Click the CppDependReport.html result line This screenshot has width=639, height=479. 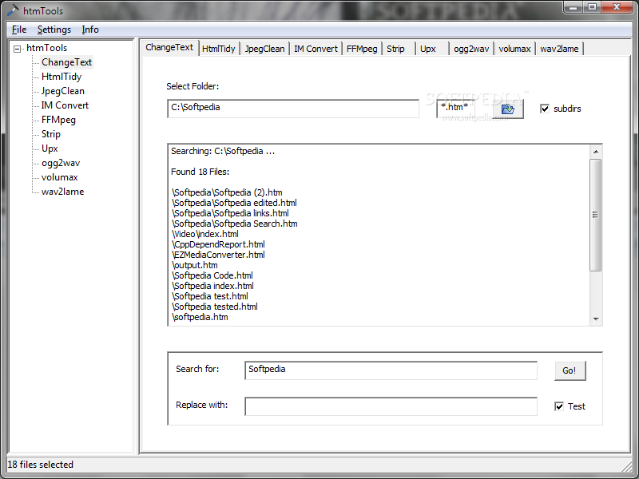click(218, 244)
